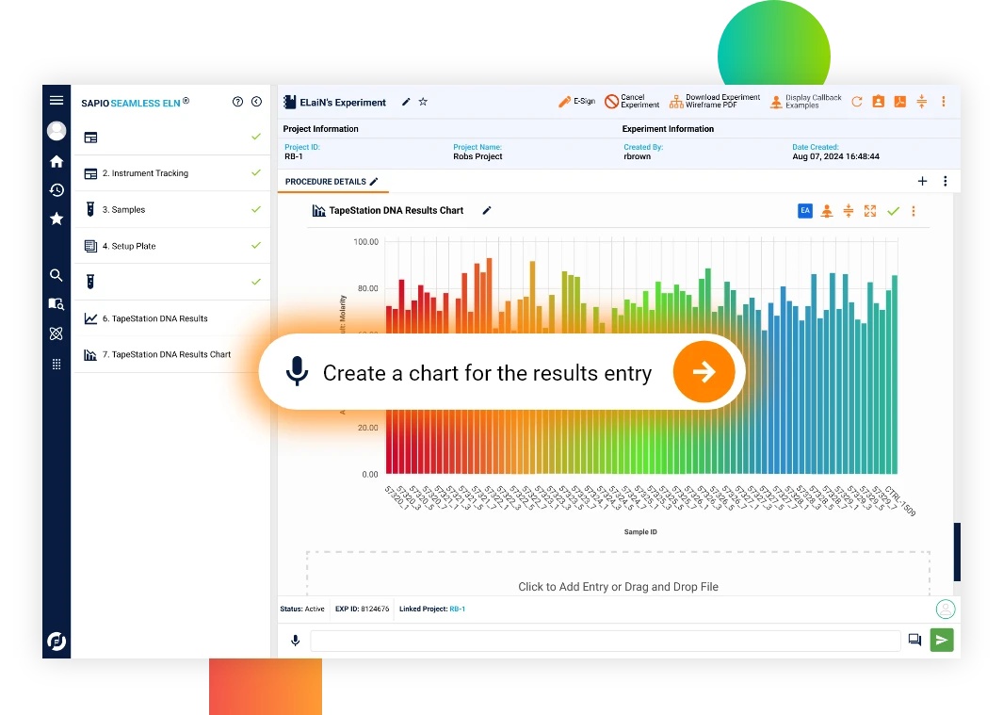Open favorites star in left sidebar
Viewport: 1003px width, 715px height.
(x=57, y=219)
